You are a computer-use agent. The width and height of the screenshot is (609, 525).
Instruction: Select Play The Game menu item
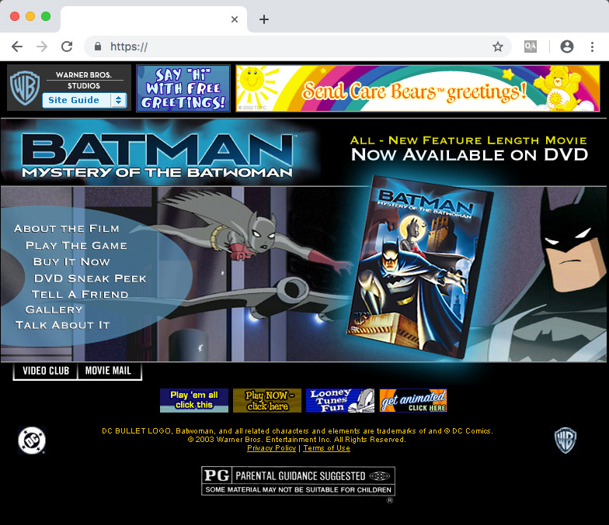coord(76,245)
